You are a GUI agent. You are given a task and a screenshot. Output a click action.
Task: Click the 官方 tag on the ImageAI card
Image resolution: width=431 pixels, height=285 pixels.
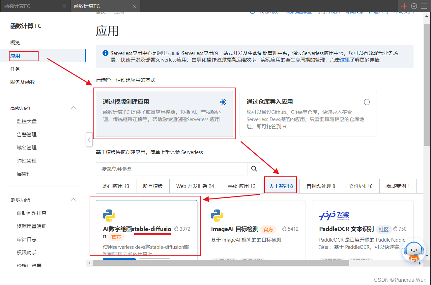(x=268, y=229)
